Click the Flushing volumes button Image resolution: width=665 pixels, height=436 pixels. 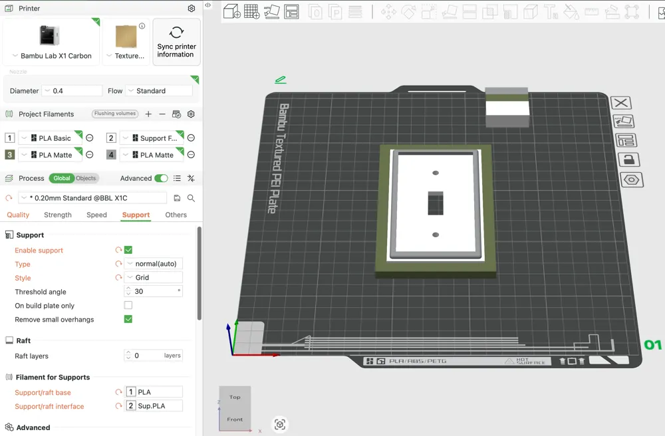115,114
